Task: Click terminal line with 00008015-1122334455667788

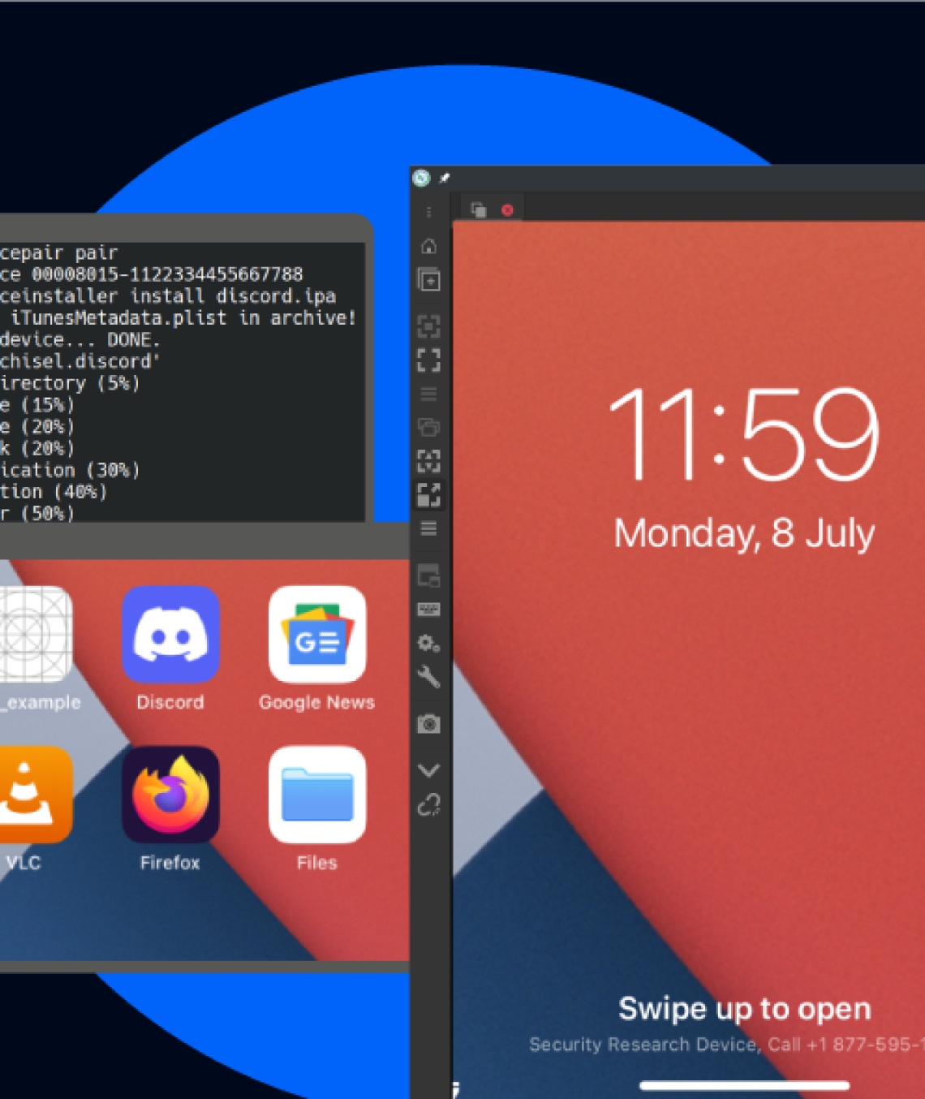Action: tap(152, 274)
